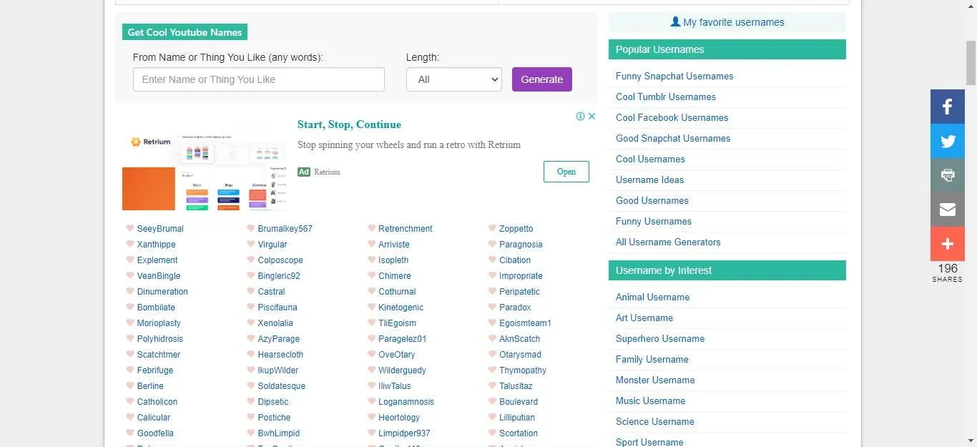977x447 pixels.
Task: Click the Generate button
Action: (542, 79)
